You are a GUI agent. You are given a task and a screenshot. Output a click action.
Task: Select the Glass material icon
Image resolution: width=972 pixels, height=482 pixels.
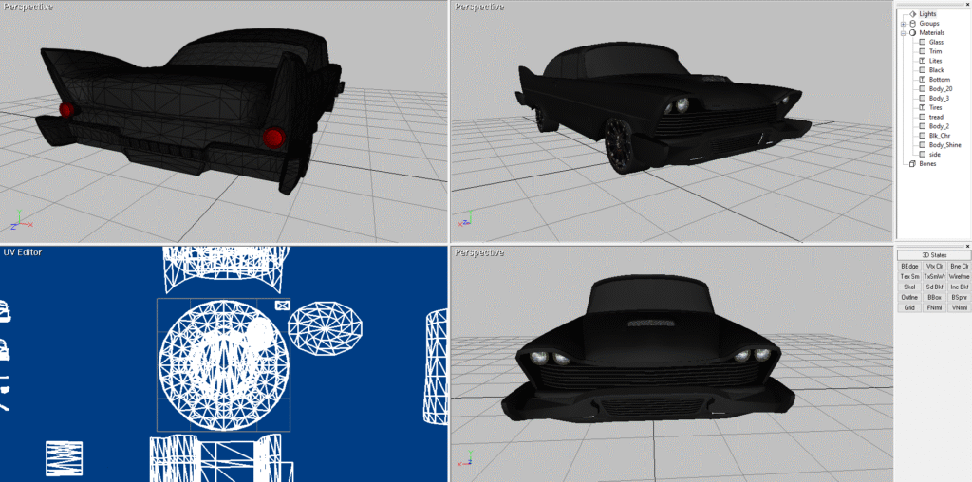point(923,42)
